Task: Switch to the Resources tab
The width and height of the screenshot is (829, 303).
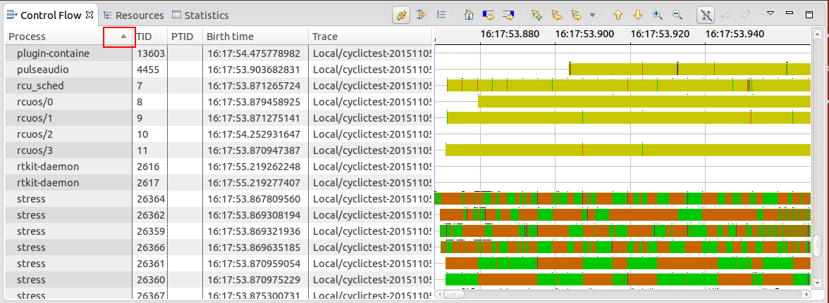Action: [x=134, y=15]
